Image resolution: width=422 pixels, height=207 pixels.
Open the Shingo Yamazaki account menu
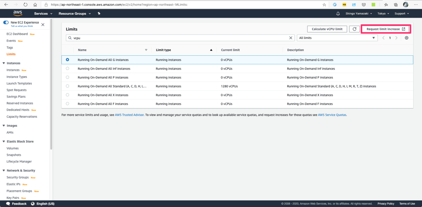(x=359, y=13)
